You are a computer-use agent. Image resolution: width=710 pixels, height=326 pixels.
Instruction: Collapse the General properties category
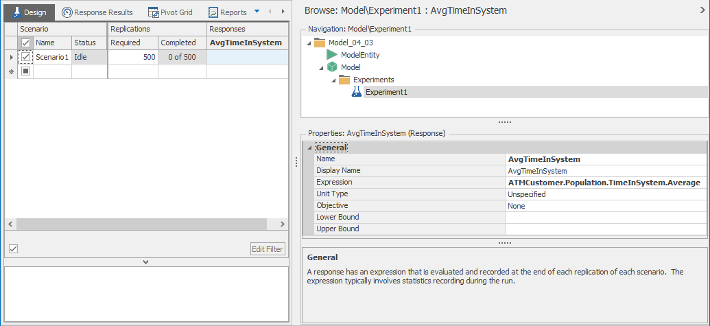309,148
